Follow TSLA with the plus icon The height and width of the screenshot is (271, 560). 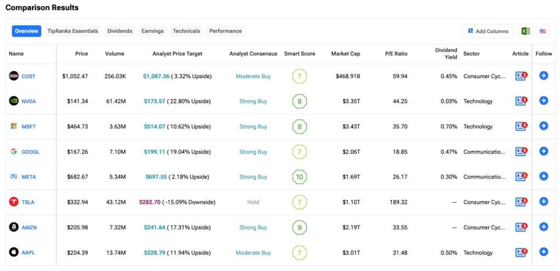pos(544,202)
